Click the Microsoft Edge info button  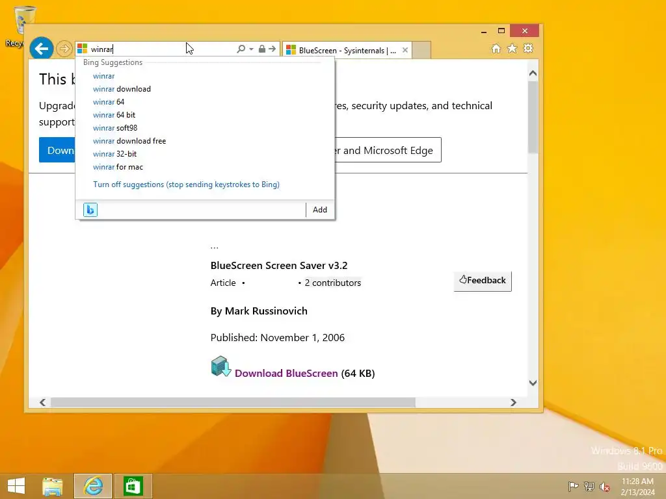pyautogui.click(x=388, y=150)
